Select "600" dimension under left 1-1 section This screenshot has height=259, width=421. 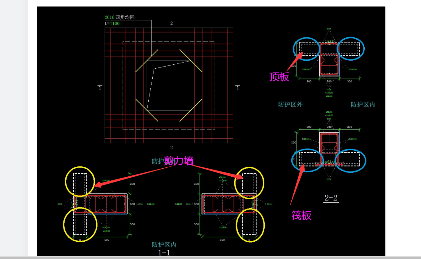[106, 240]
